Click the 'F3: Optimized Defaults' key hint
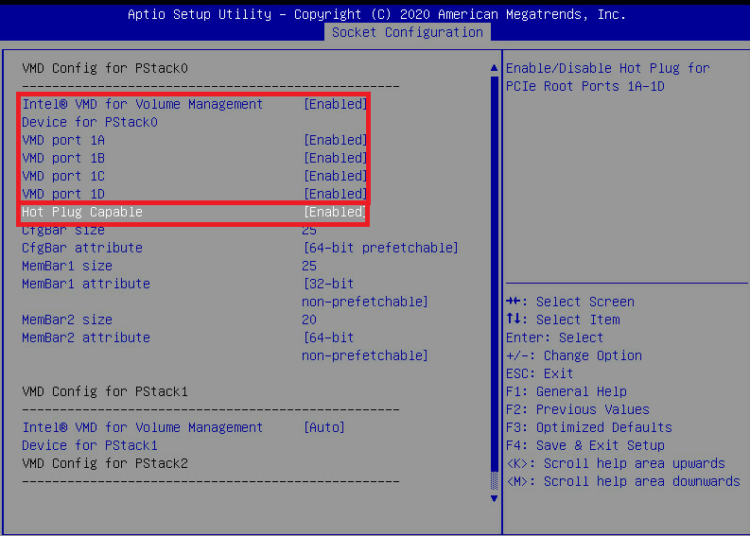The width and height of the screenshot is (750, 536). 589,427
